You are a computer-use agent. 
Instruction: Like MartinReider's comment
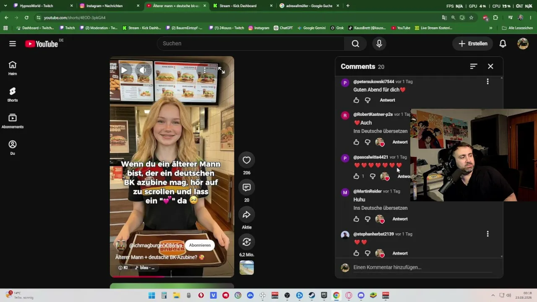tap(356, 219)
